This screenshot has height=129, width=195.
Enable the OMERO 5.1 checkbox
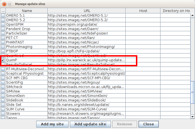(x=3, y=16)
